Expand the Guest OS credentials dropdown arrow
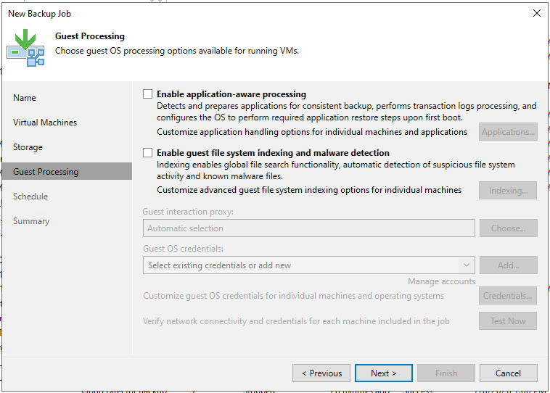550x393 pixels. [467, 265]
